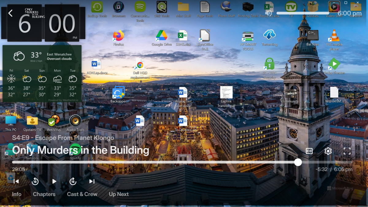The height and width of the screenshot is (207, 368).
Task: Jump to the previous track
Action: [x=16, y=181]
